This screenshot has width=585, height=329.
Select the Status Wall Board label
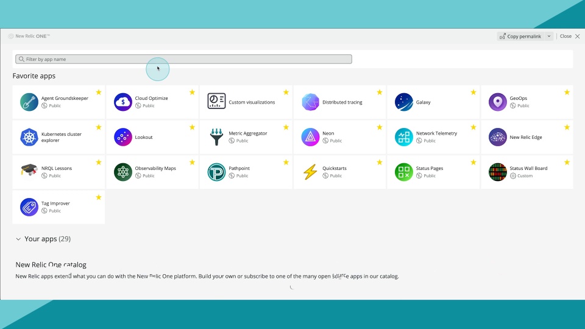tap(528, 168)
